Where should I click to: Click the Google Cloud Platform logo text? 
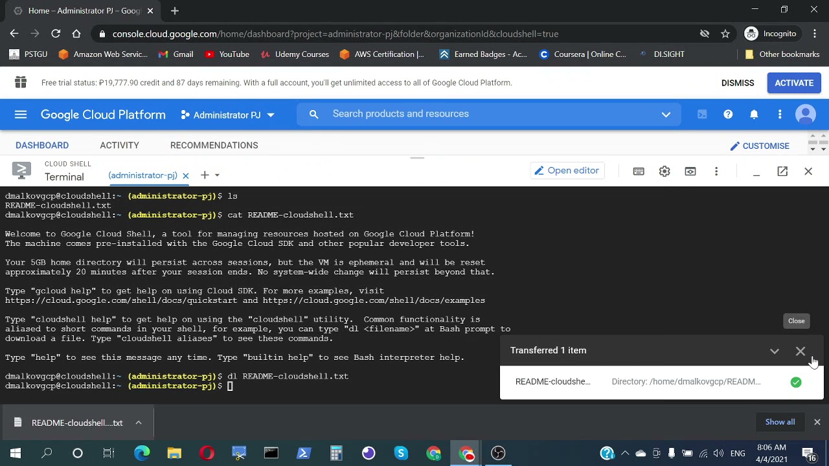coord(103,115)
